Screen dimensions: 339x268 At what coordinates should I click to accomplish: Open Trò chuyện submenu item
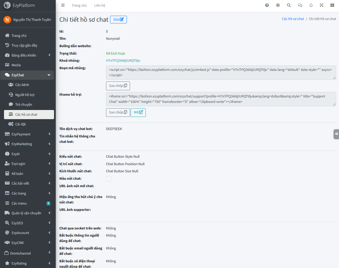[x=29, y=104]
